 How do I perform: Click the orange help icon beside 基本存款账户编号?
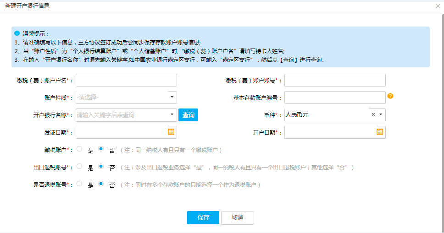390,96
